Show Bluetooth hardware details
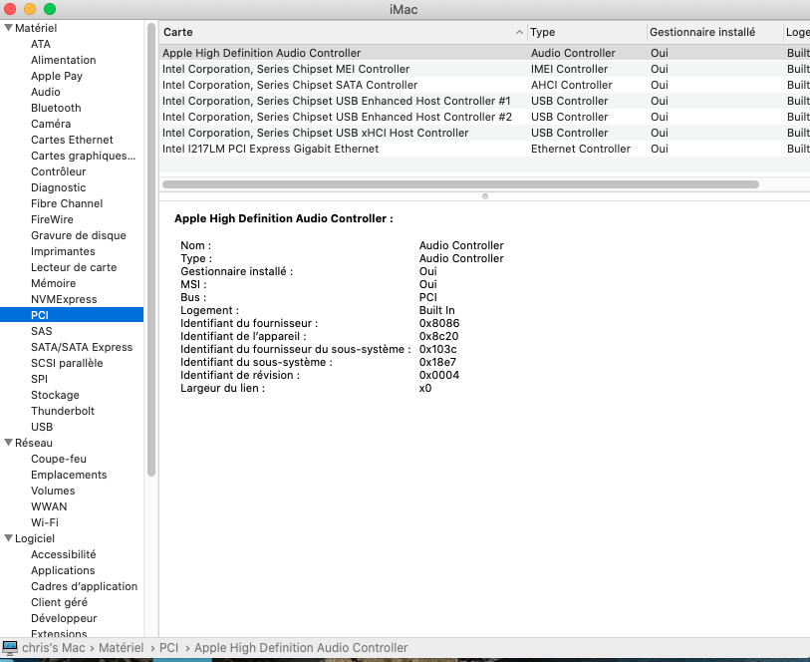 coord(56,108)
